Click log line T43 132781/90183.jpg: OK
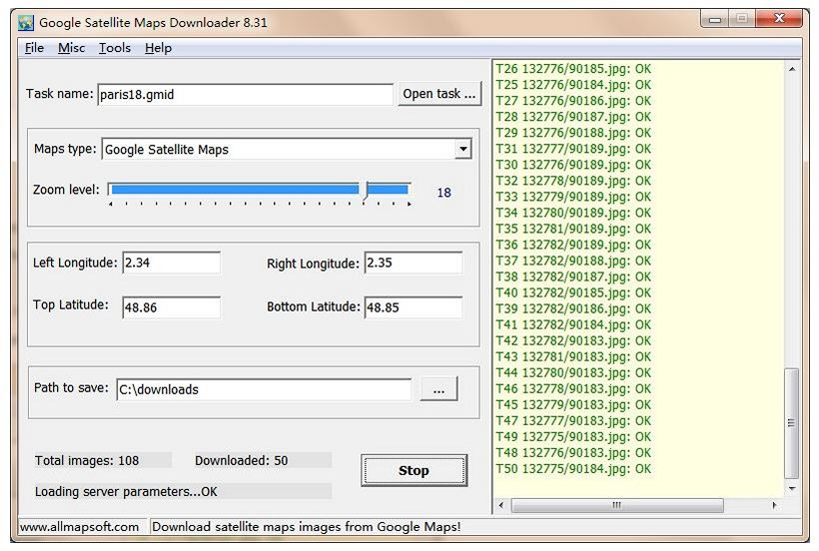 tap(573, 357)
